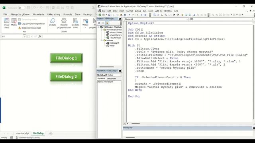This screenshot has height=143, width=255.
Task: Click Ułatwienia dostępu status bar entry
Action: [27, 138]
